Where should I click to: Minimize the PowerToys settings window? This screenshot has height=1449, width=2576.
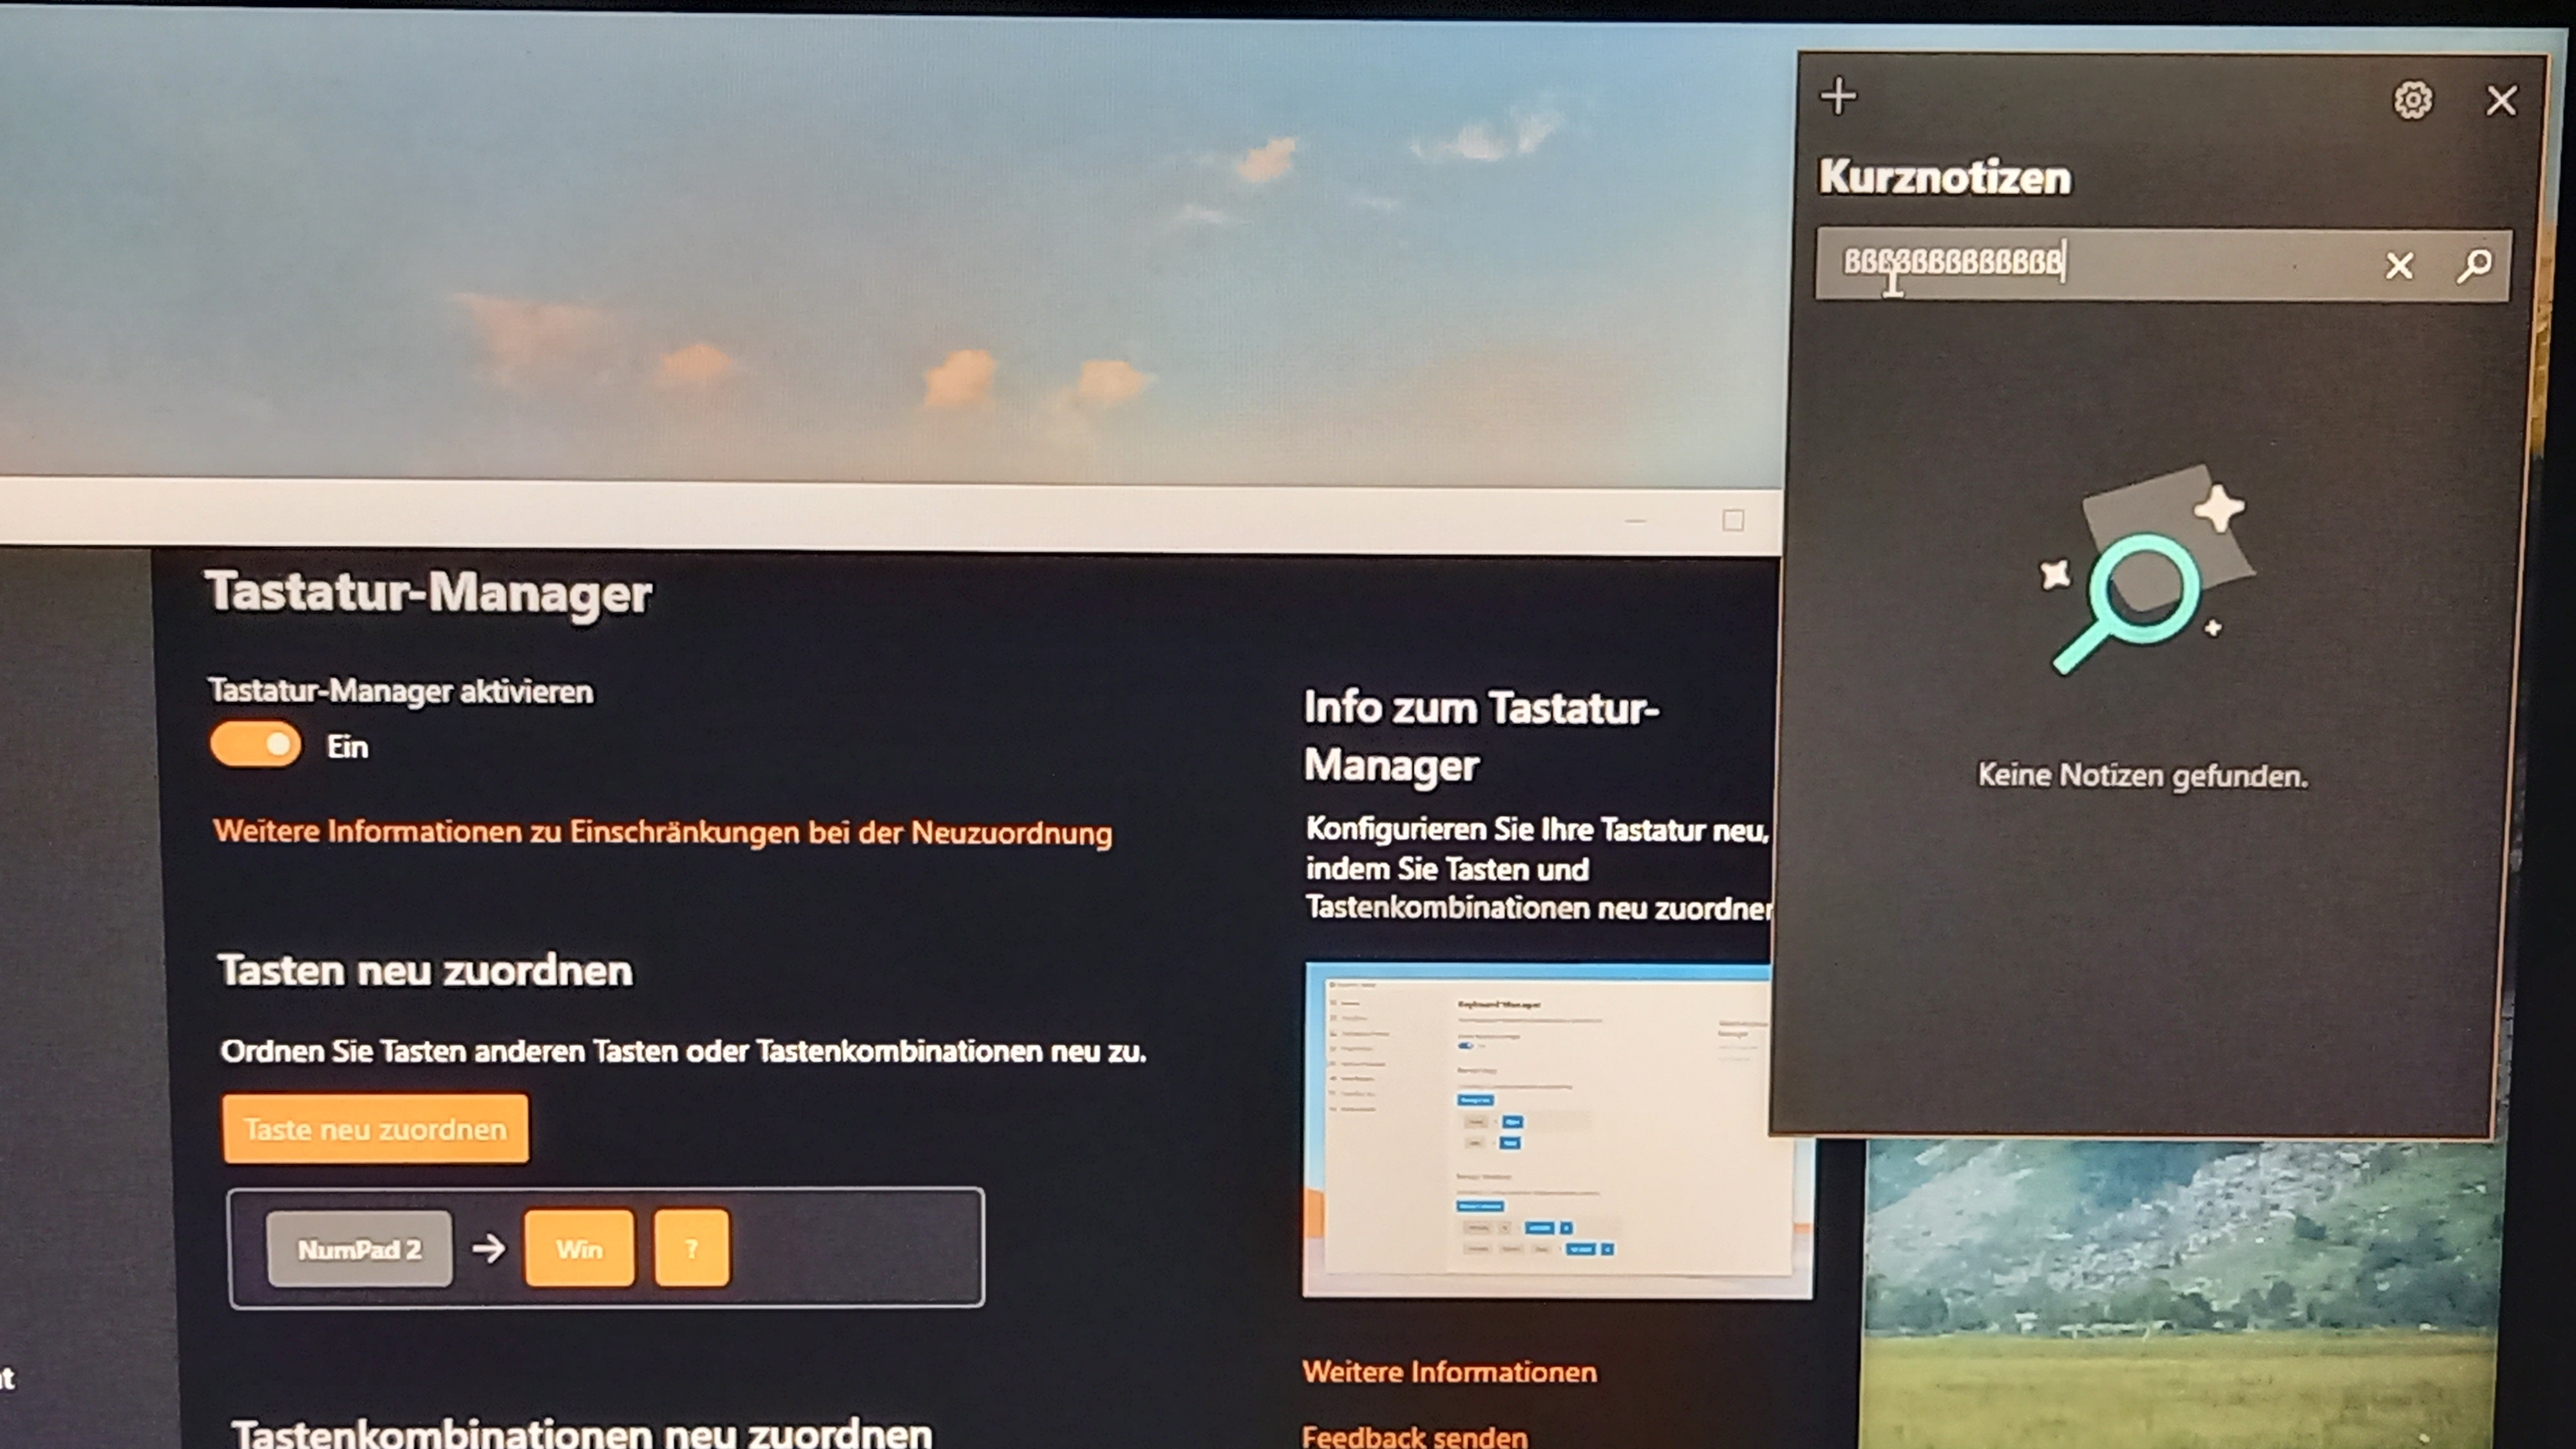point(1635,521)
